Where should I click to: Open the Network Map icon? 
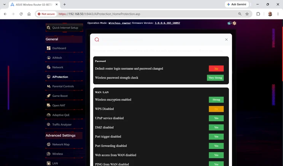[x=49, y=144]
